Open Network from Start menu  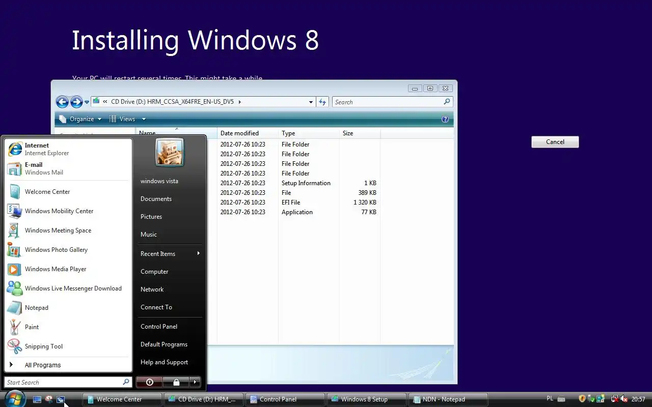click(152, 289)
